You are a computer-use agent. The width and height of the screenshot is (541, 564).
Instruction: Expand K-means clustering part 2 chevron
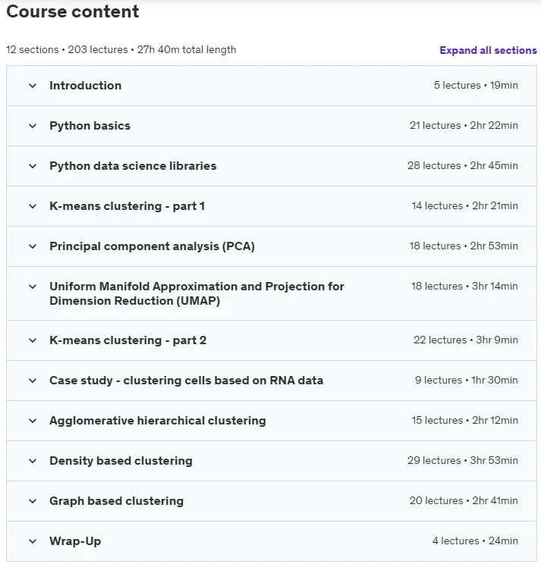point(33,340)
